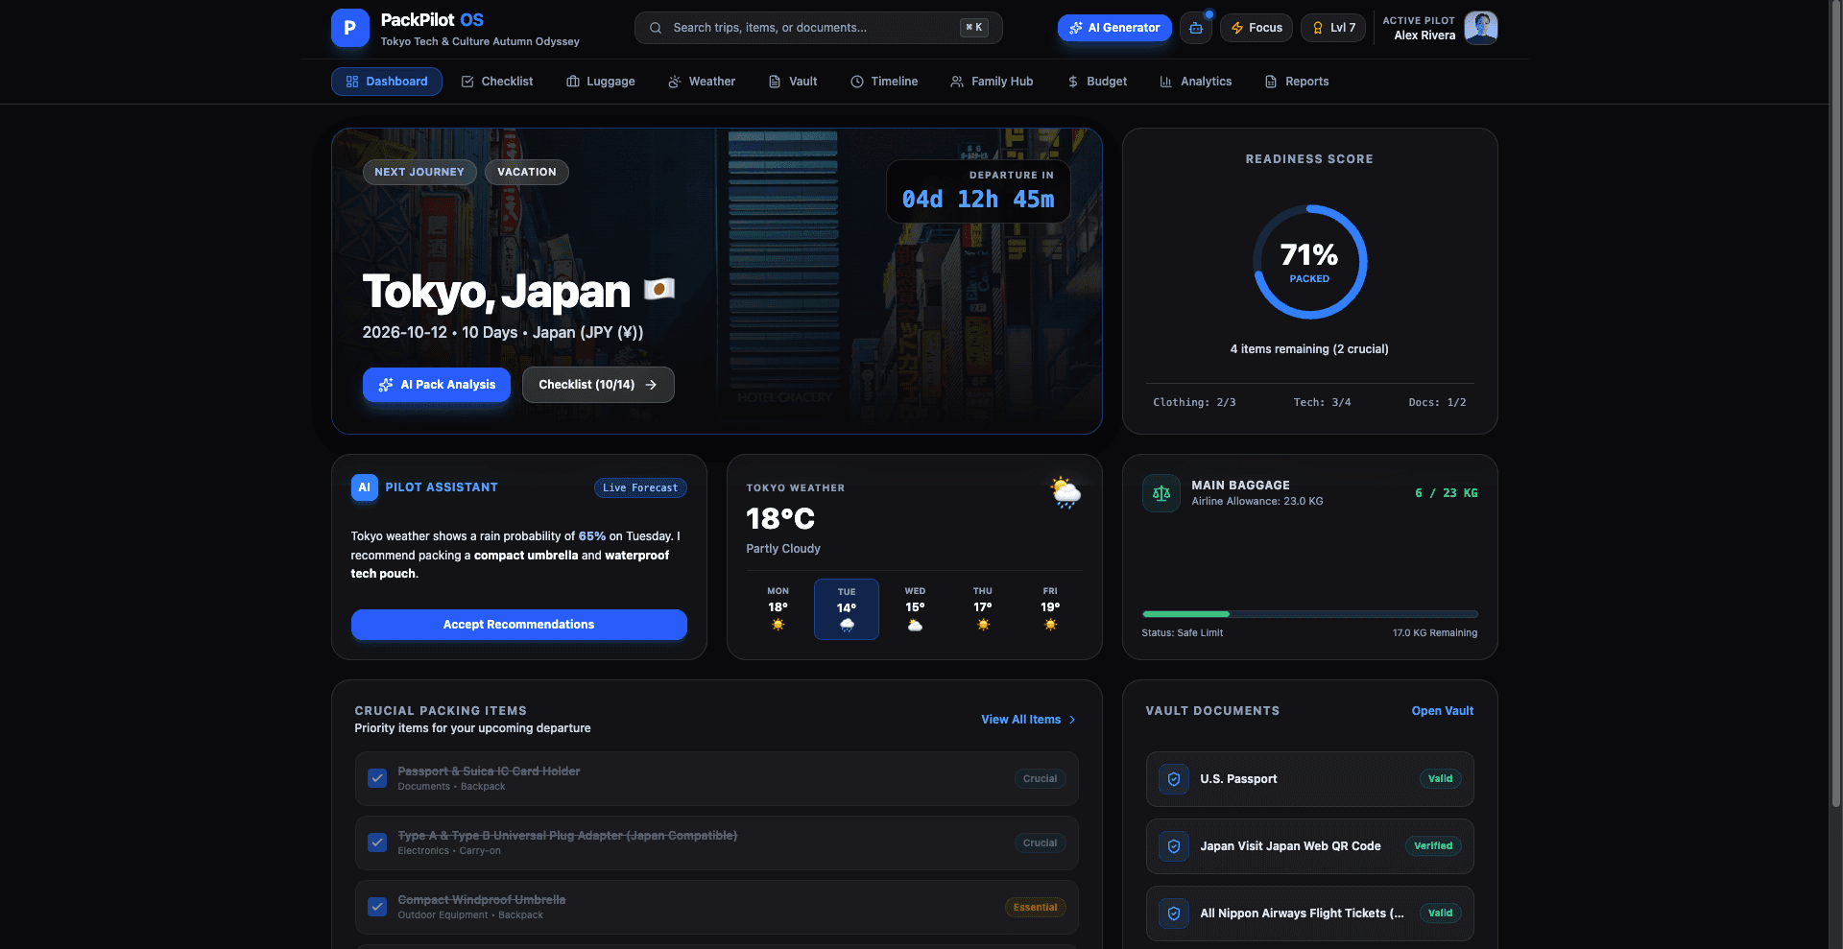Click Accept Recommendations button
This screenshot has height=949, width=1843.
pos(519,625)
